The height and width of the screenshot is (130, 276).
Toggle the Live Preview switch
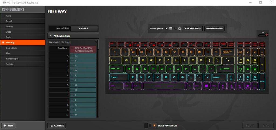150,125
